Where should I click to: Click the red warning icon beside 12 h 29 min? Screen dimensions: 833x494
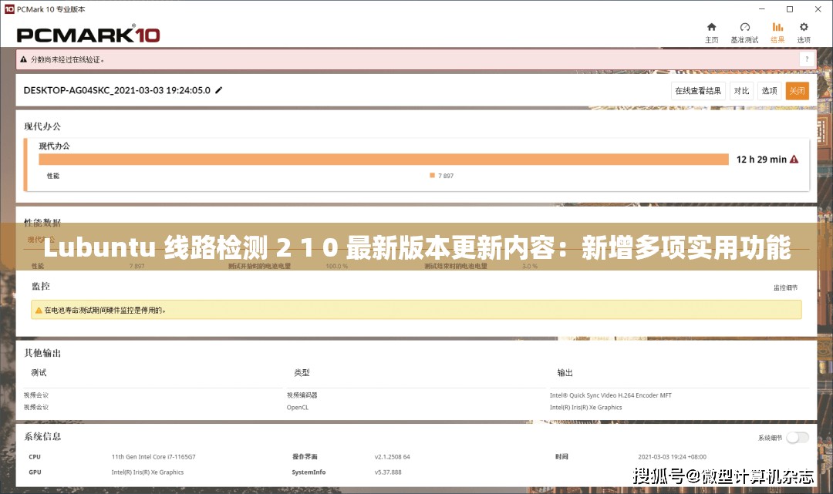pos(794,160)
